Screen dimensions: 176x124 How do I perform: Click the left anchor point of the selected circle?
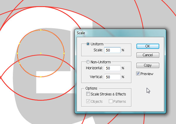click(x=17, y=53)
